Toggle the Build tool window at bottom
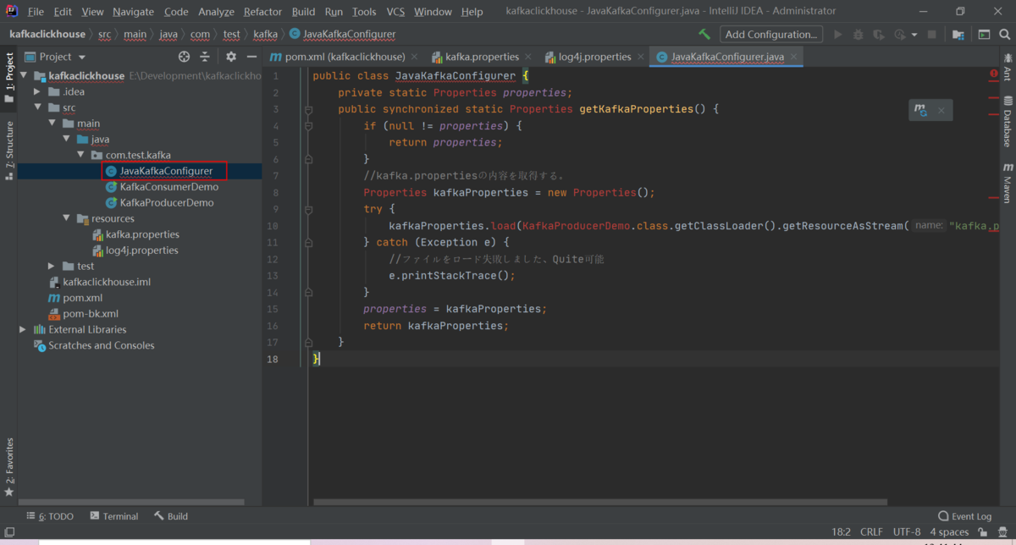Image resolution: width=1016 pixels, height=545 pixels. coord(171,516)
